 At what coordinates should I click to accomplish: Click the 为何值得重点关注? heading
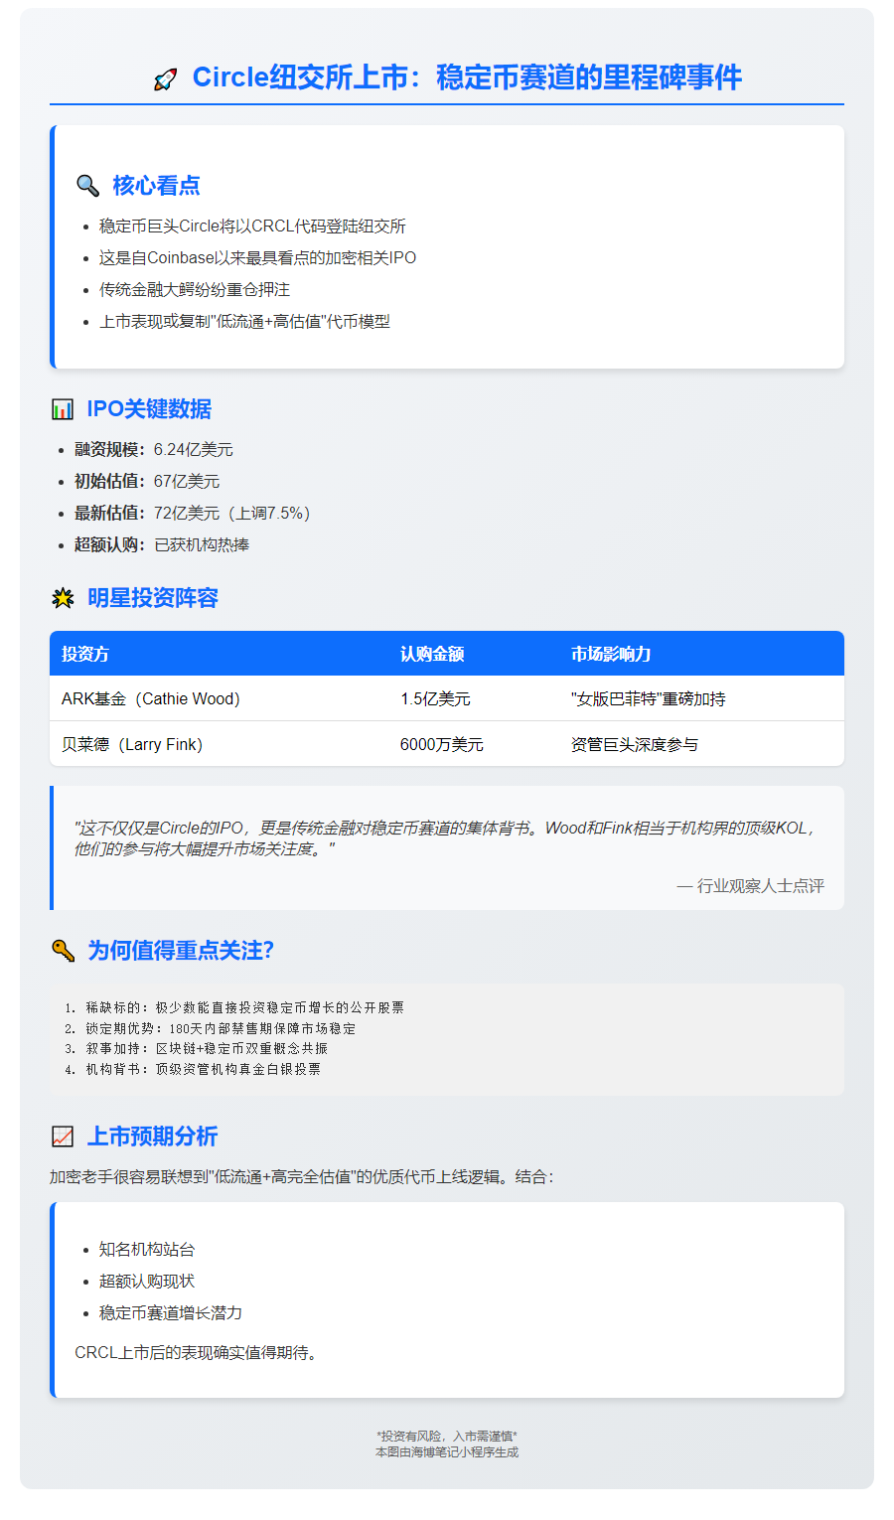181,951
